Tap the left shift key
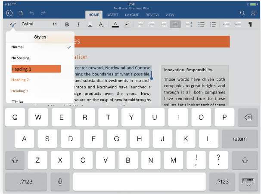The width and height of the screenshot is (261, 194). click(15, 161)
